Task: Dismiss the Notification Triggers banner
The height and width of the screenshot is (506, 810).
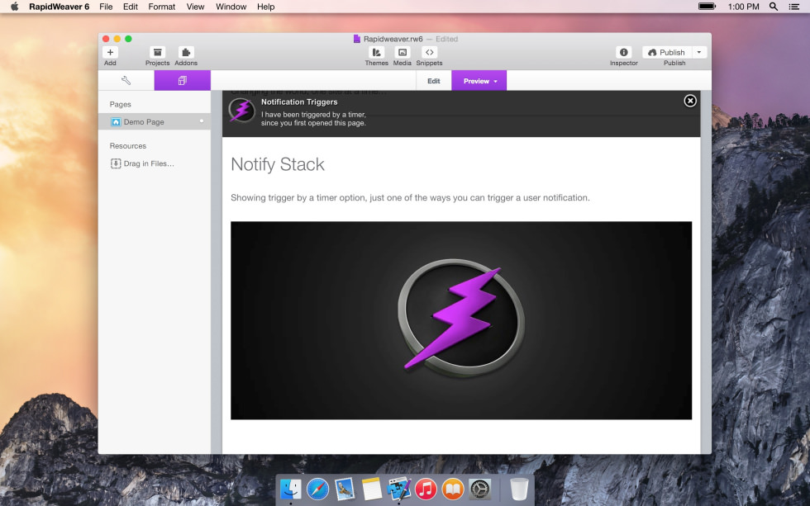Action: tap(690, 101)
